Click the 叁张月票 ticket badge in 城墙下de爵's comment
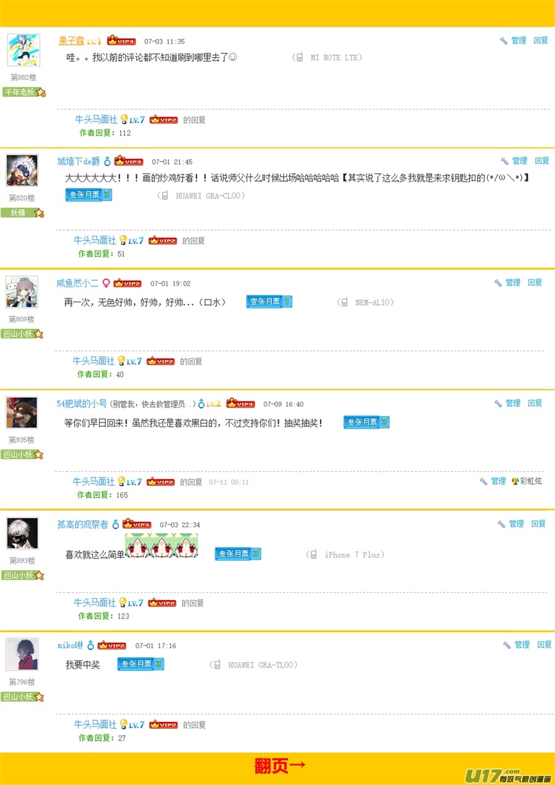 point(89,195)
